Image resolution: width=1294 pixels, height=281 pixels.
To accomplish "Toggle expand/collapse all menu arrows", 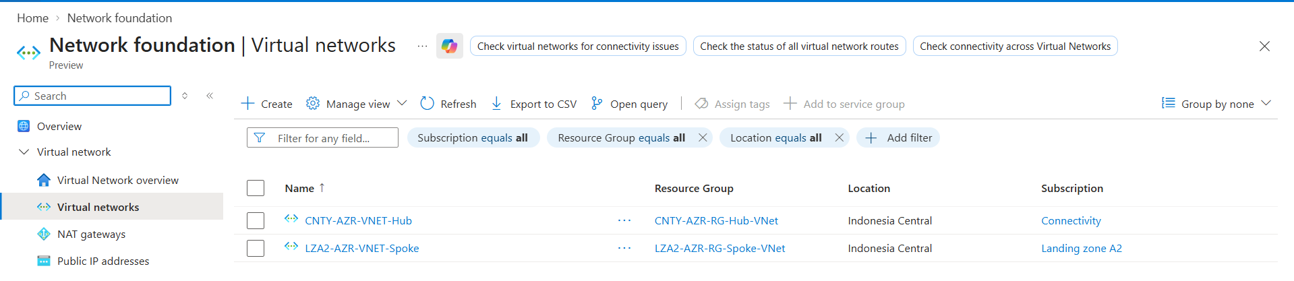I will tap(185, 96).
